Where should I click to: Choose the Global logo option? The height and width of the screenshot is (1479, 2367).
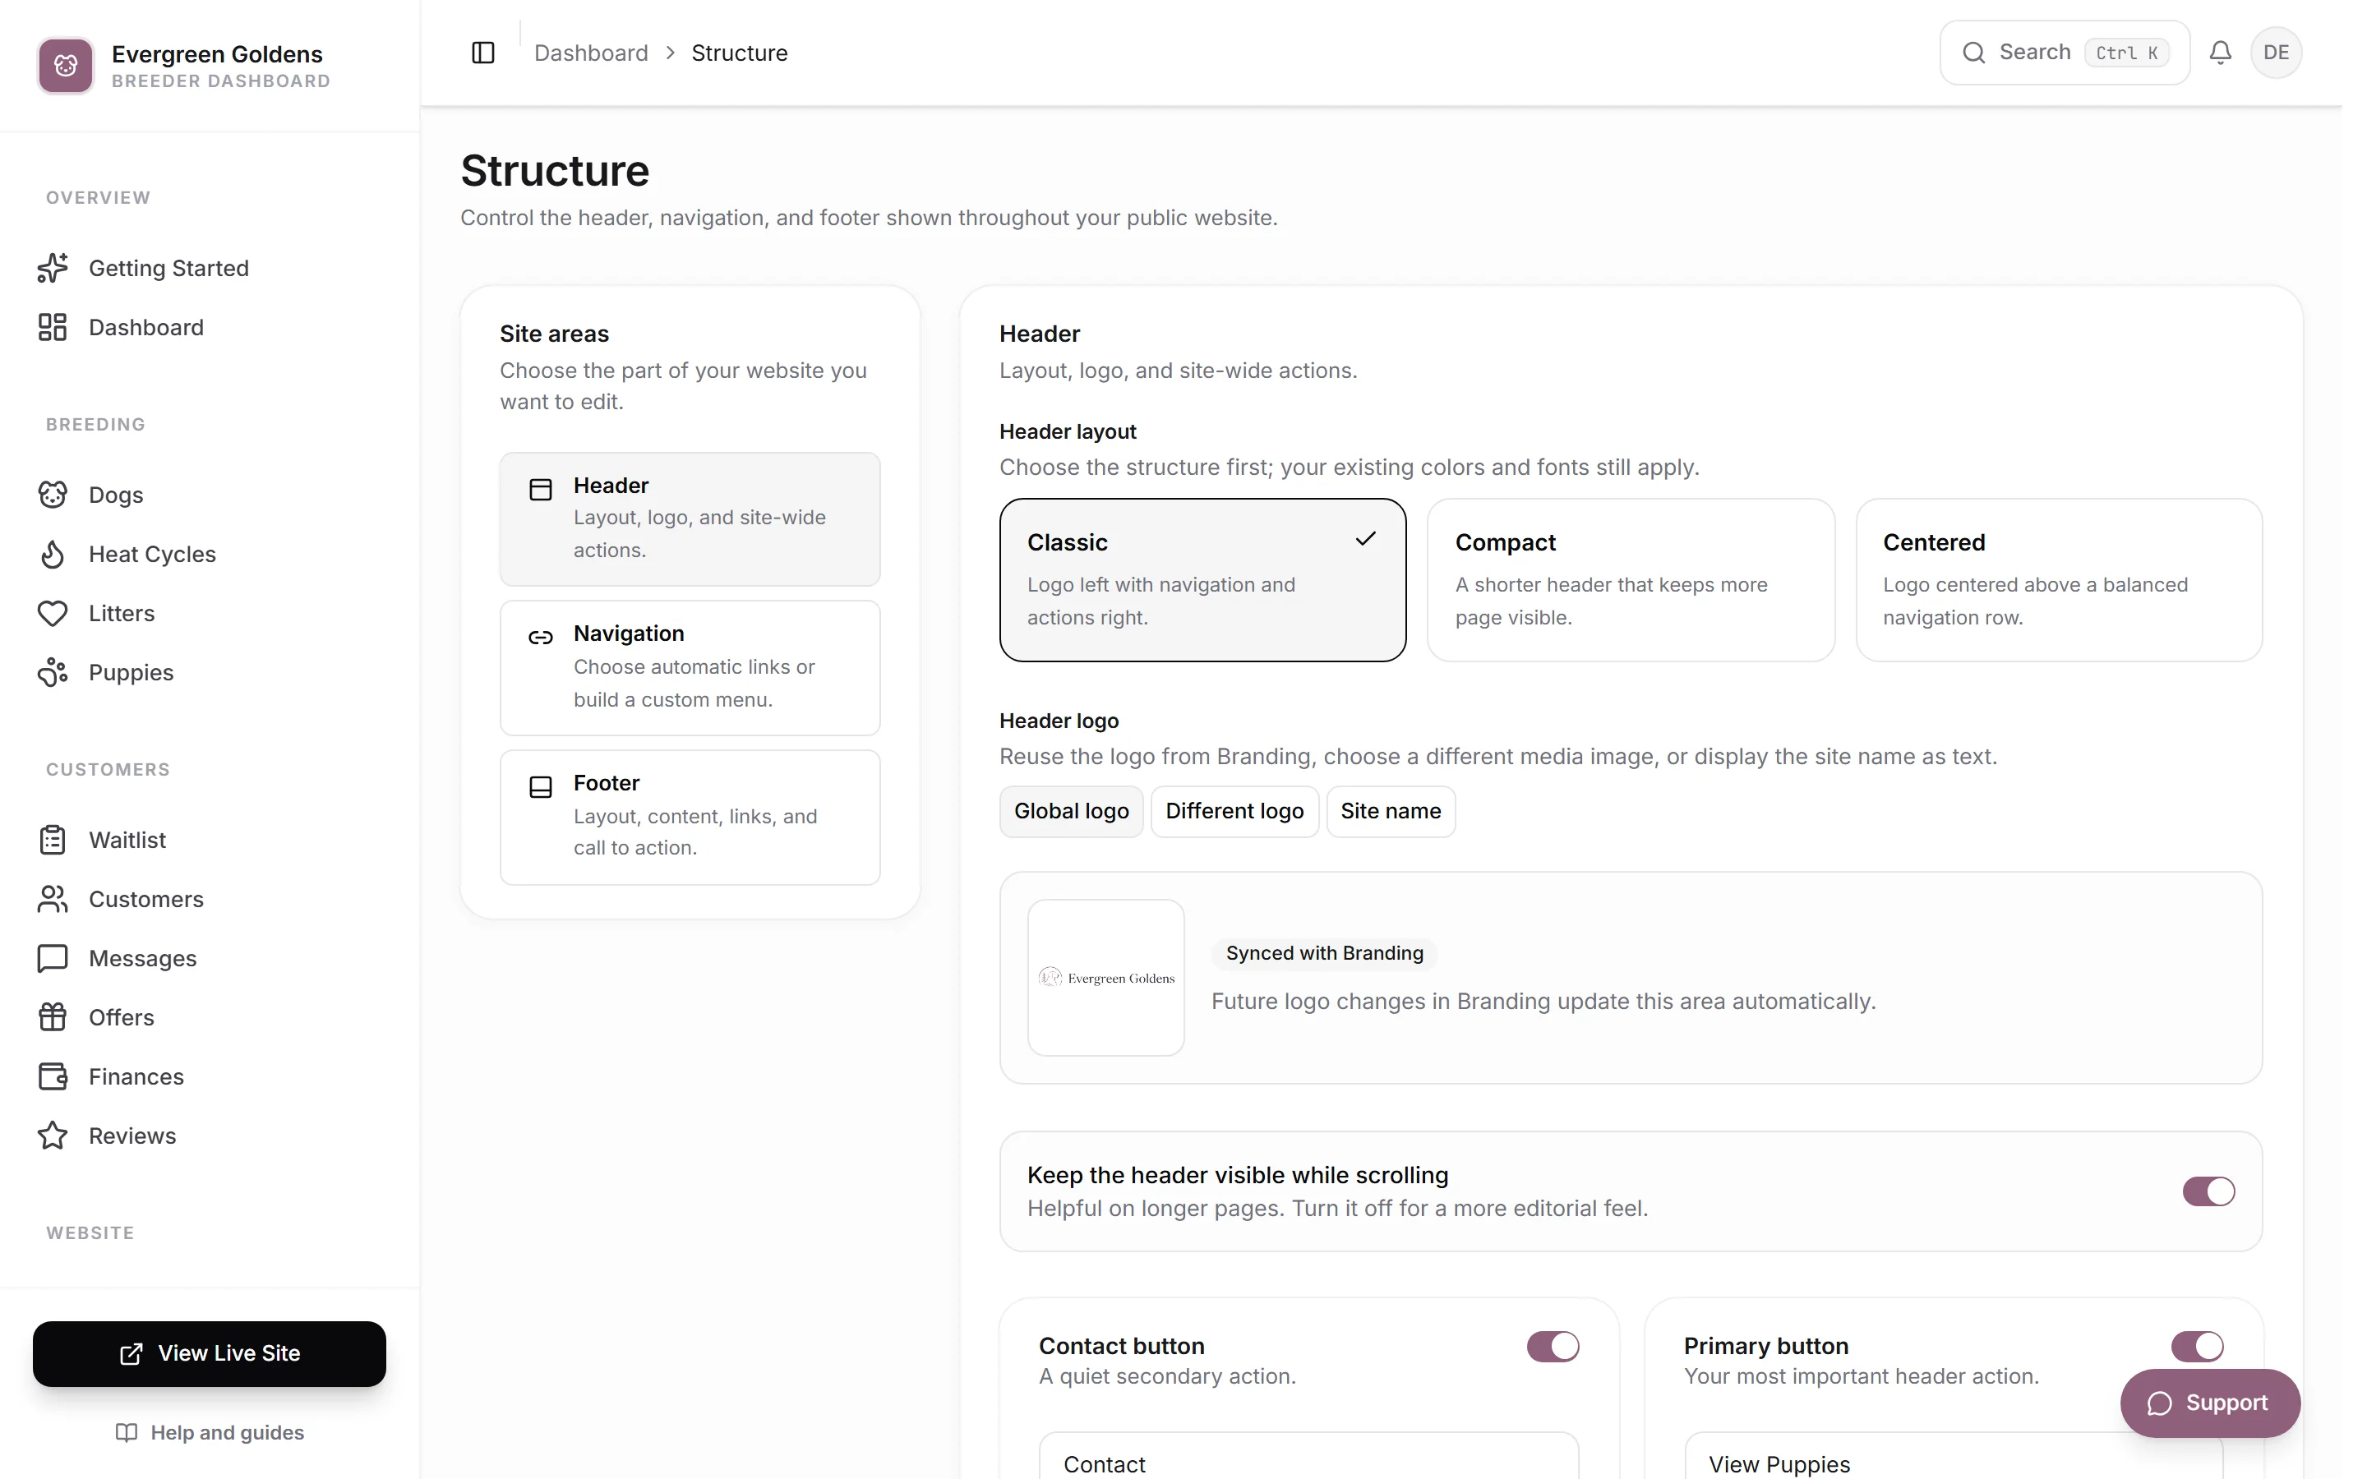[1071, 812]
